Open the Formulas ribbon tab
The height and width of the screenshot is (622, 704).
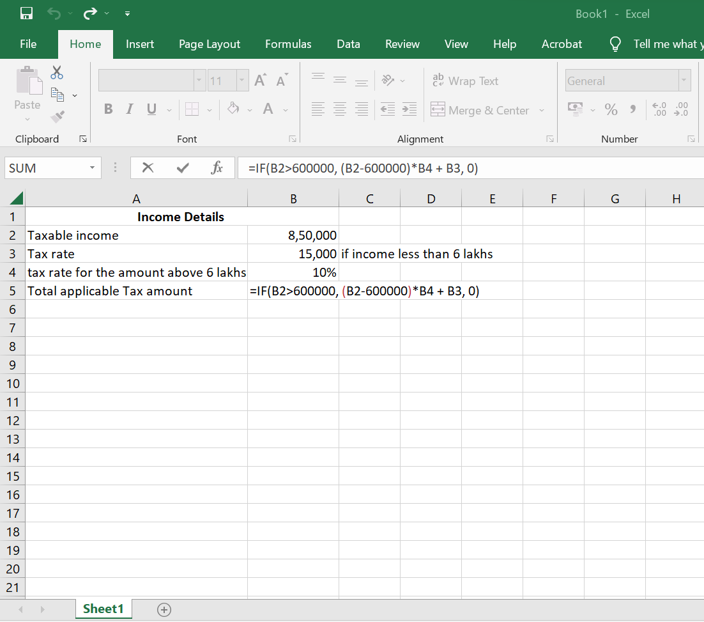(288, 44)
